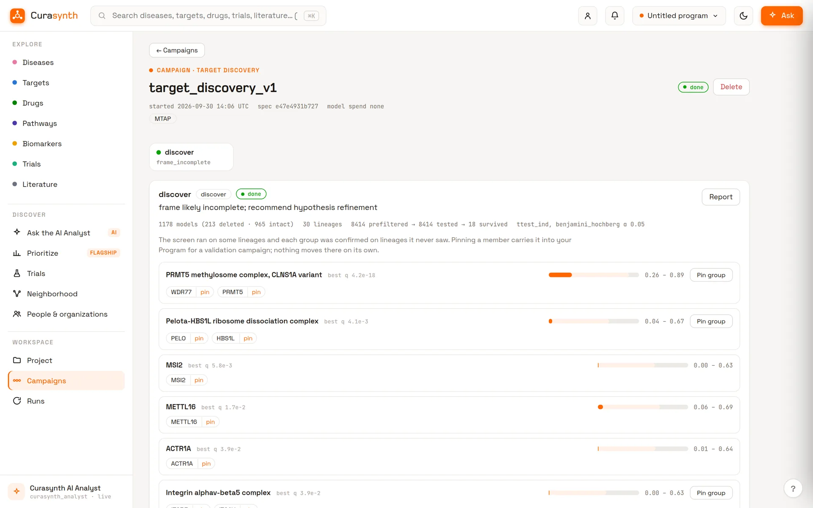
Task: Click the MTAP tag chip
Action: click(x=163, y=119)
